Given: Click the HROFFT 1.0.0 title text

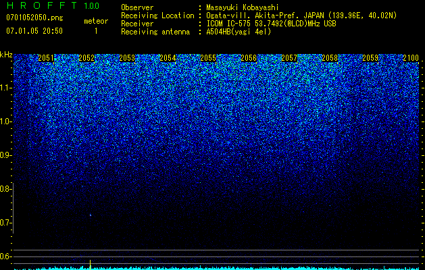Looking at the screenshot, I should click(x=53, y=5).
